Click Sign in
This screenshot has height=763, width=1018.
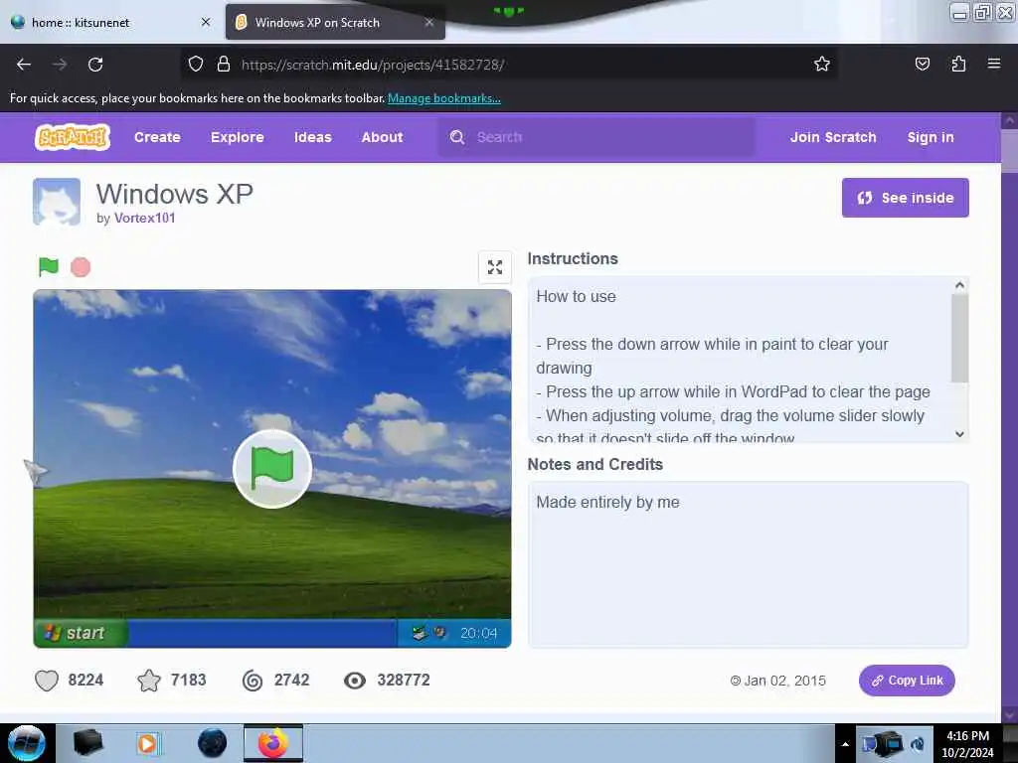(931, 137)
